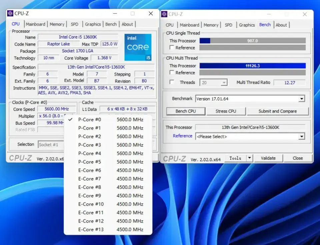This screenshot has width=320, height=245.
Task: Expand the Reference processor dropdown arrow
Action: point(302,137)
